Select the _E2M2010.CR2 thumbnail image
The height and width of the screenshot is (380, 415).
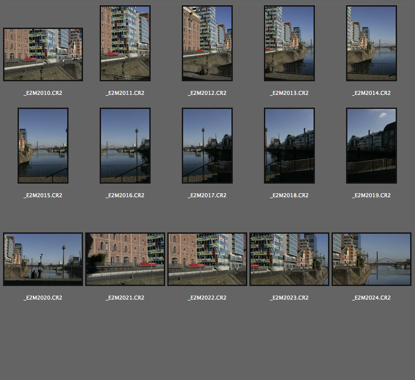point(43,54)
